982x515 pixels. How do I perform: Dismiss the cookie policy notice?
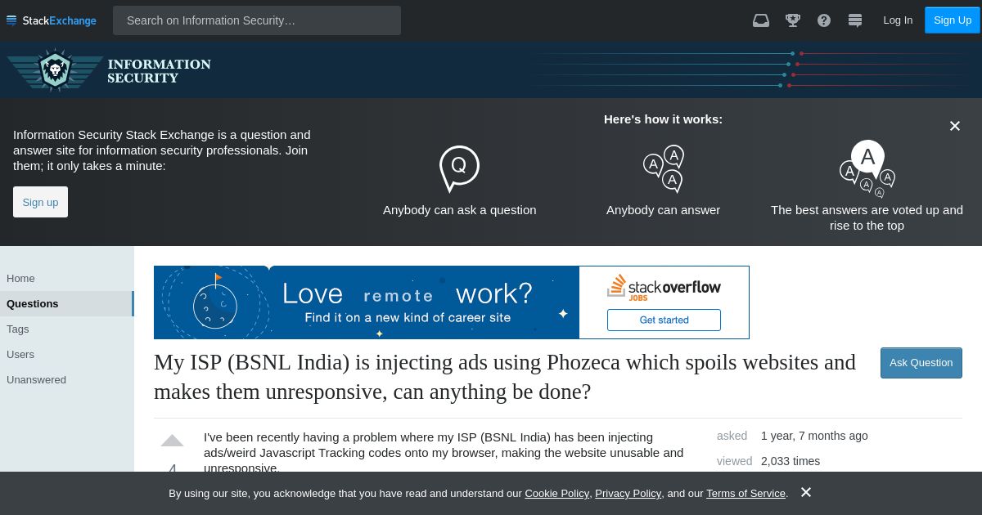806,492
